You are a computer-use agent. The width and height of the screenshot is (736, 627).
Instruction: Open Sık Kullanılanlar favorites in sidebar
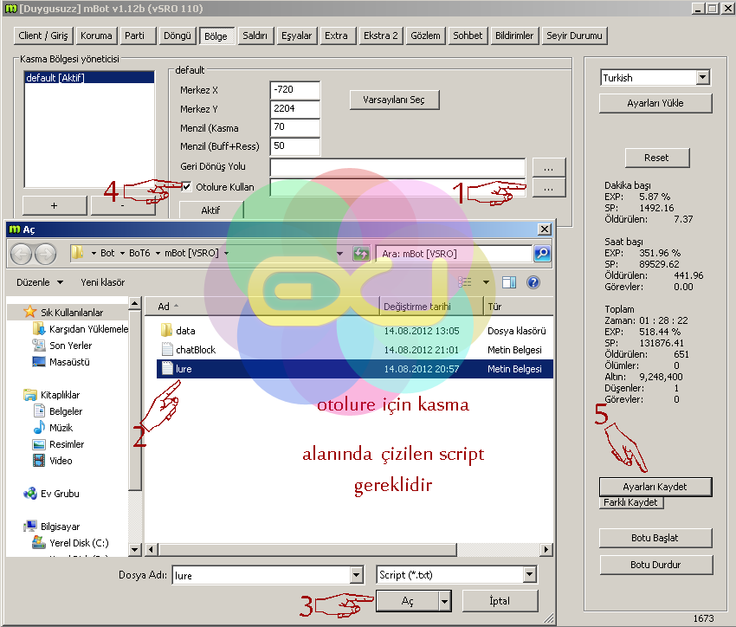click(x=71, y=312)
